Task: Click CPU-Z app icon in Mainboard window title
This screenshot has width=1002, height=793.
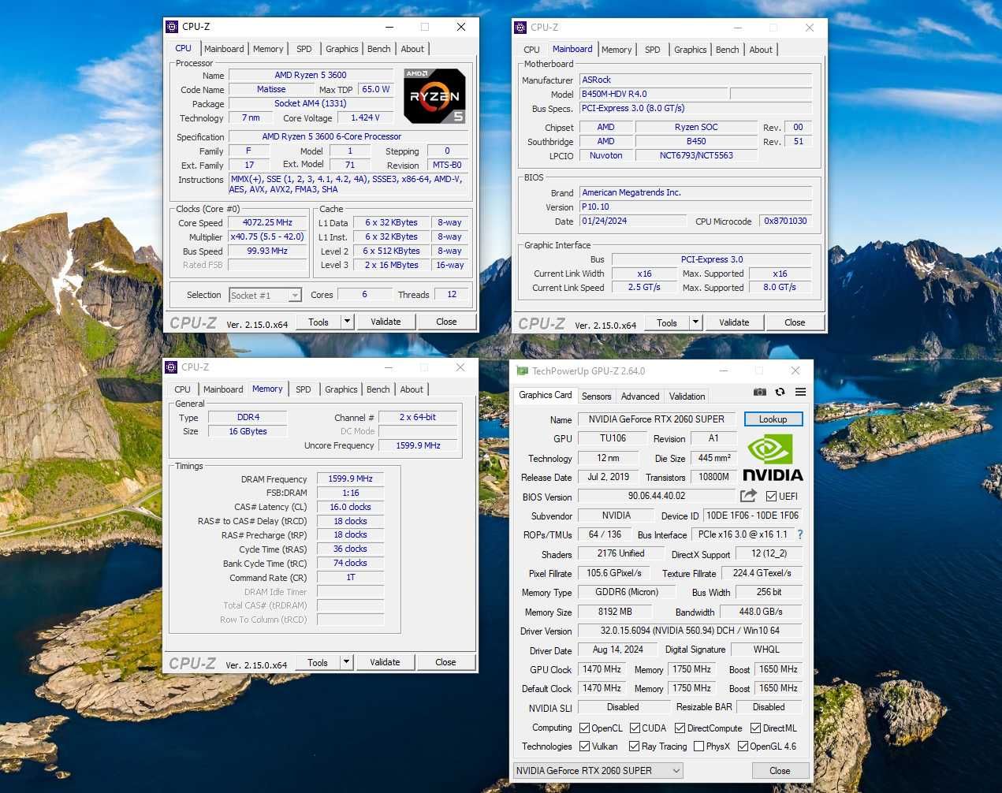Action: pos(520,28)
